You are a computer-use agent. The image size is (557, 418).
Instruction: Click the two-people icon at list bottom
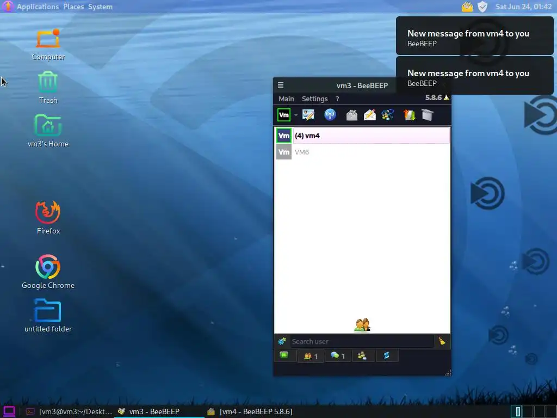pyautogui.click(x=362, y=324)
